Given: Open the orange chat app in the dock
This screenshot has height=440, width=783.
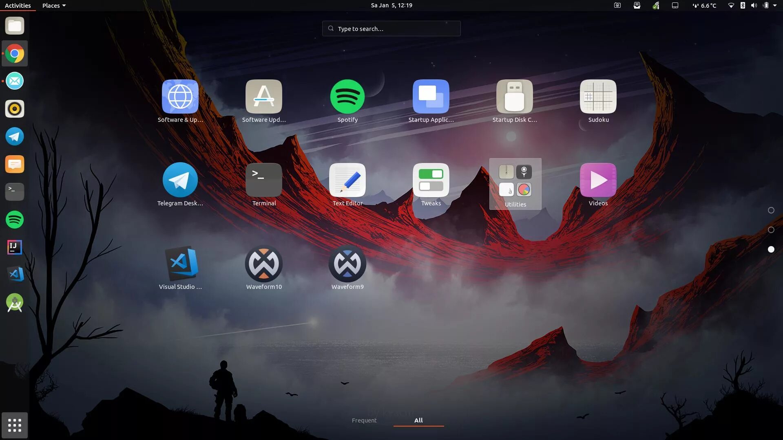Looking at the screenshot, I should pyautogui.click(x=15, y=164).
